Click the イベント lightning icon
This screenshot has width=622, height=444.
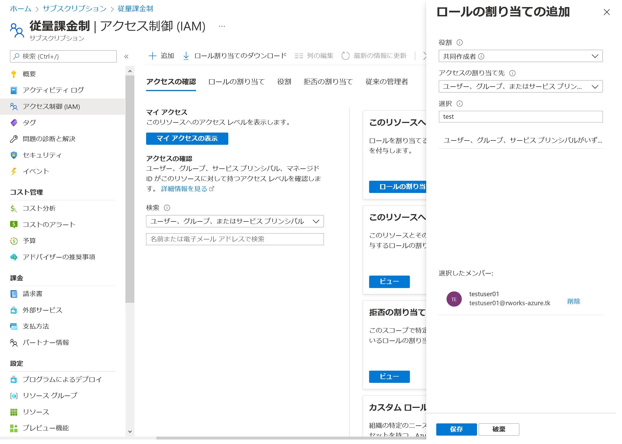pos(14,172)
